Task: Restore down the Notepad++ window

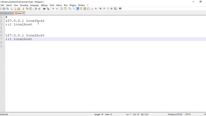Action: [201, 2]
